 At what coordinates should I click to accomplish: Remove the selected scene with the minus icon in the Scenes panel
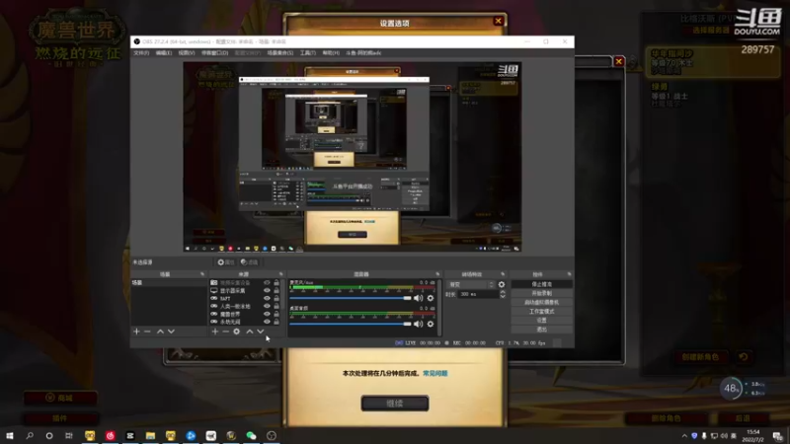[x=147, y=332]
